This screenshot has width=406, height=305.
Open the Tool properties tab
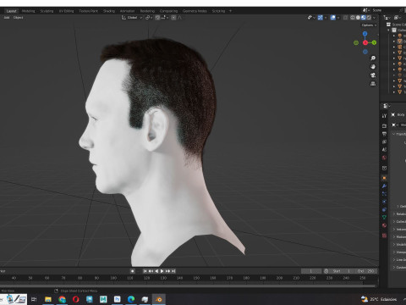tap(384, 116)
